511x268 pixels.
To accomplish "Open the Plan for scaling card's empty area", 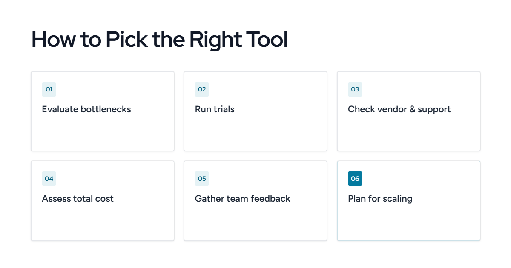I will point(409,222).
